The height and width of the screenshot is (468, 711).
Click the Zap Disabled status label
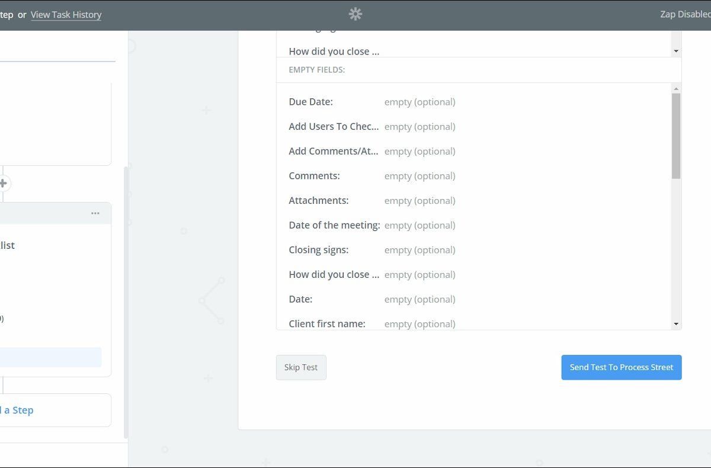685,15
